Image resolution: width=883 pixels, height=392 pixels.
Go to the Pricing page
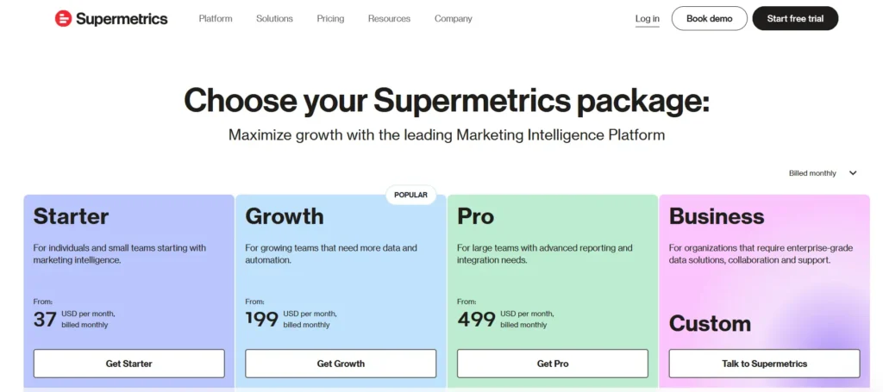pyautogui.click(x=330, y=19)
